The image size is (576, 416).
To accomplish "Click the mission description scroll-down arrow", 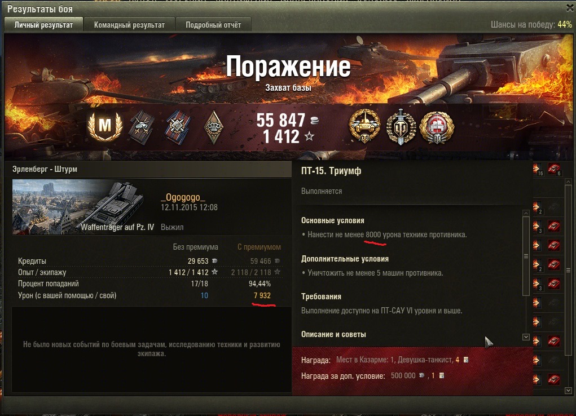I will (526, 337).
